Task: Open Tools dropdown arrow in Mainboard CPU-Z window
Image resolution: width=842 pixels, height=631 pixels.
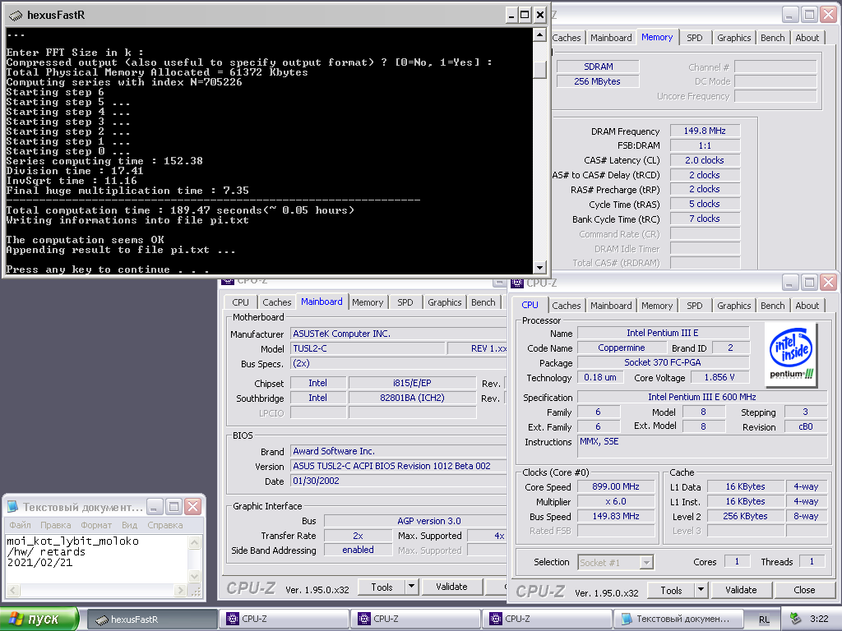Action: click(x=411, y=587)
